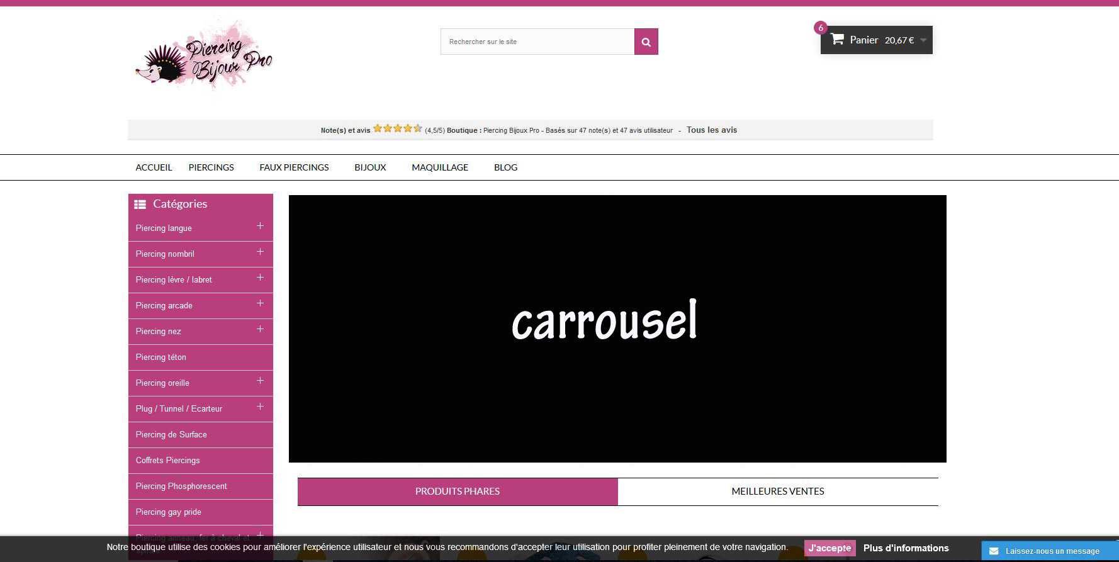Accept cookies with J'accepte button
1119x562 pixels.
pos(829,548)
